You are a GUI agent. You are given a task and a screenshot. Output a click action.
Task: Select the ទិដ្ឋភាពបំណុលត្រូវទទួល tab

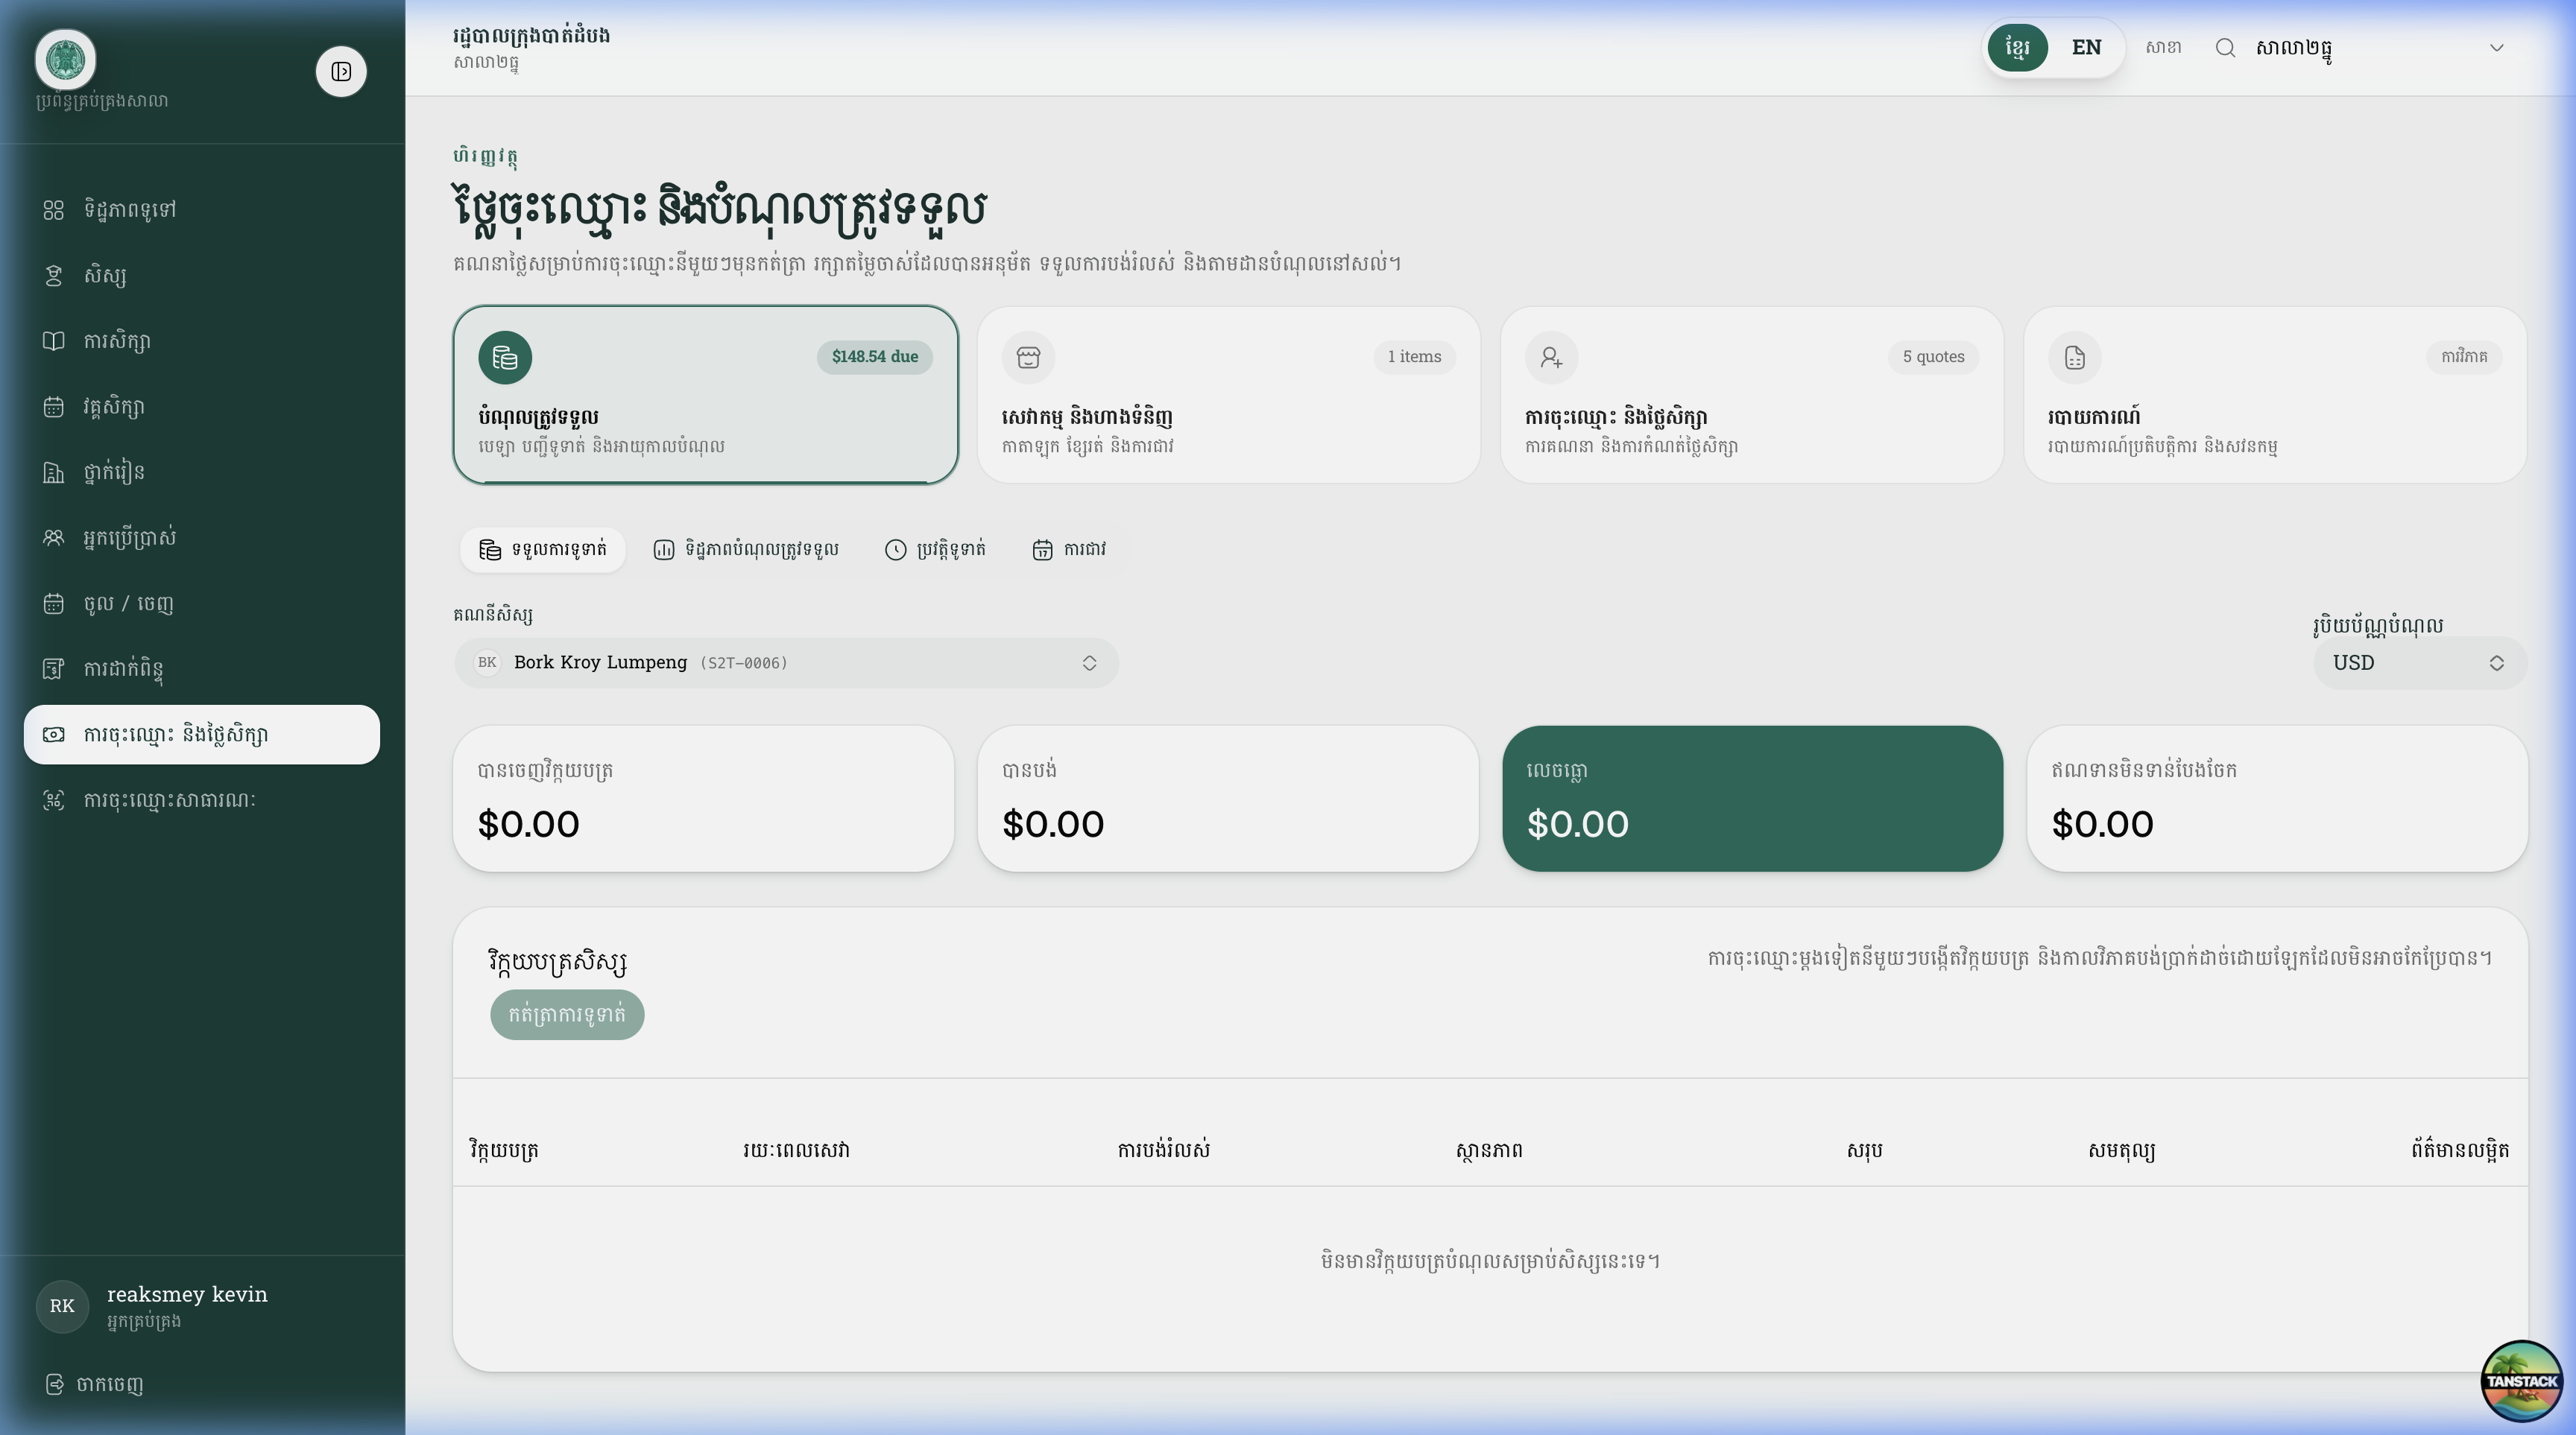click(746, 550)
